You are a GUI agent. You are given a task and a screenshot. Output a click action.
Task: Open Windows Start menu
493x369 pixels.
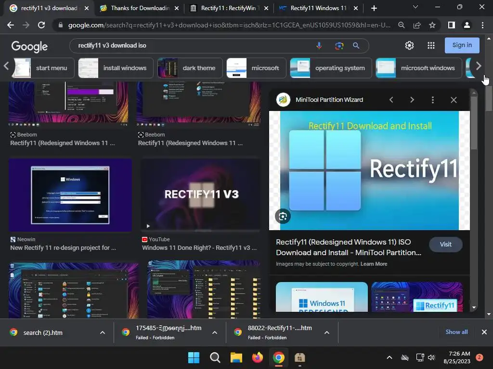point(194,357)
